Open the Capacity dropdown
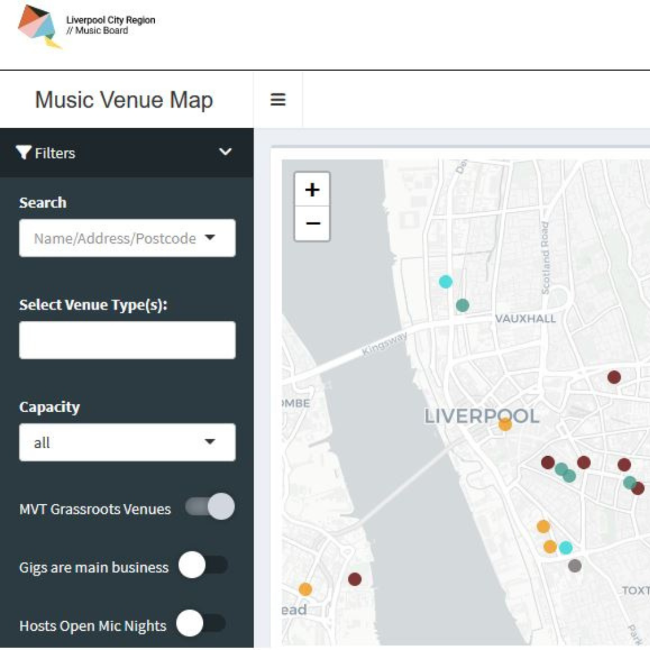 [126, 442]
